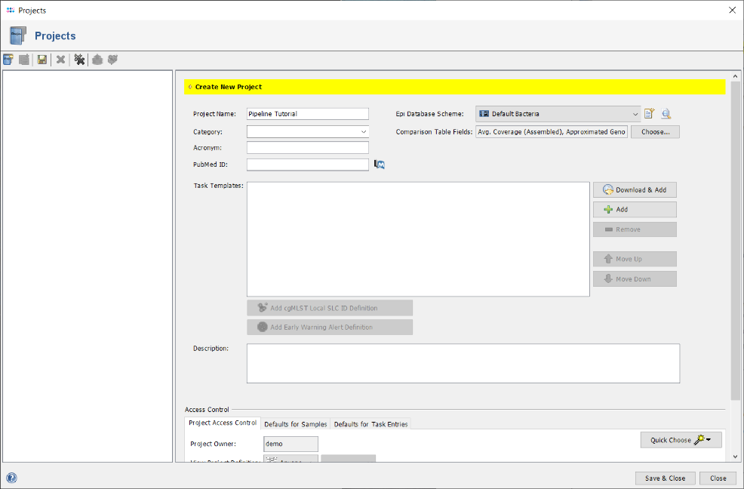The width and height of the screenshot is (744, 489).
Task: Click the PubMed ID lookup icon
Action: coord(380,165)
